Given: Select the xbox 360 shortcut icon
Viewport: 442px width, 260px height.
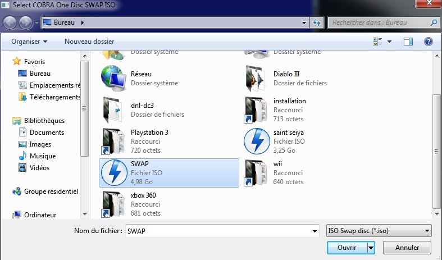Looking at the screenshot, I should click(x=114, y=204).
